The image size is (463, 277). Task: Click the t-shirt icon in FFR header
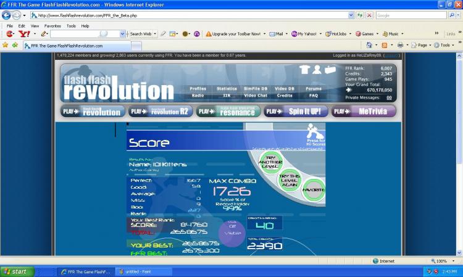304,70
